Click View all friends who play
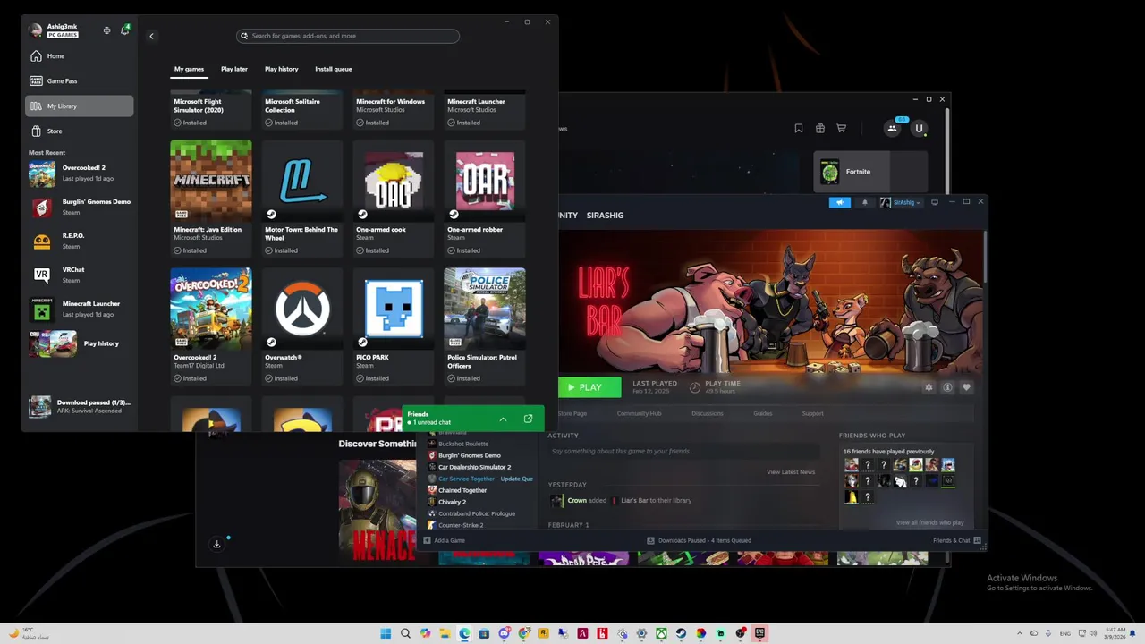1145x644 pixels. (929, 522)
